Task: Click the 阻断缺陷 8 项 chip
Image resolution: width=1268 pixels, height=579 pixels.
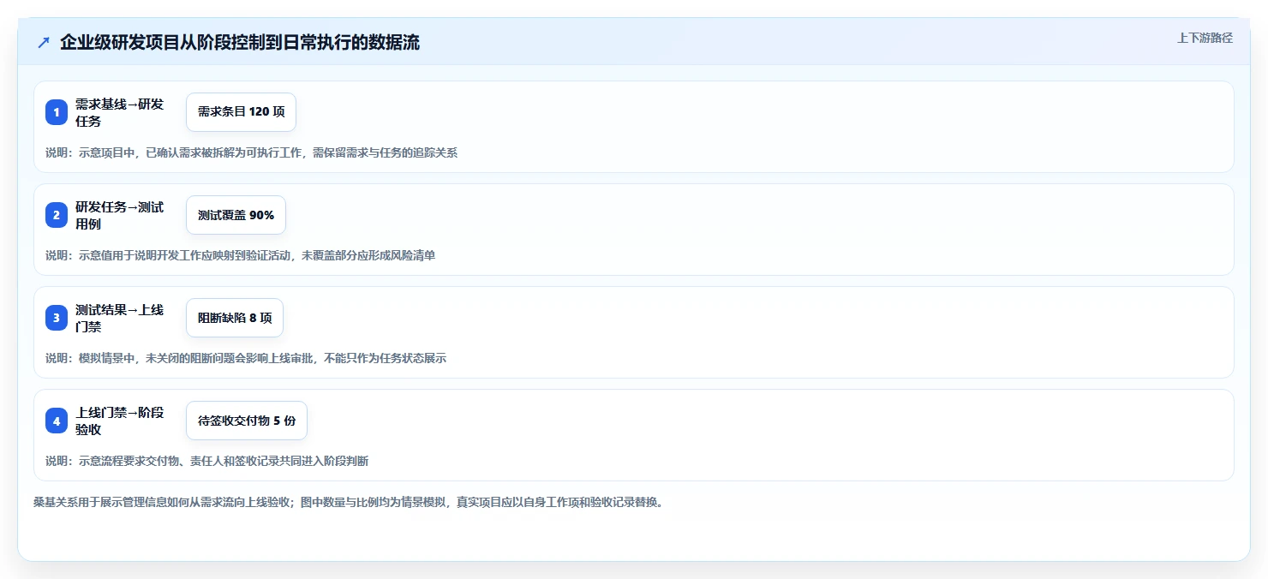Action: point(235,318)
